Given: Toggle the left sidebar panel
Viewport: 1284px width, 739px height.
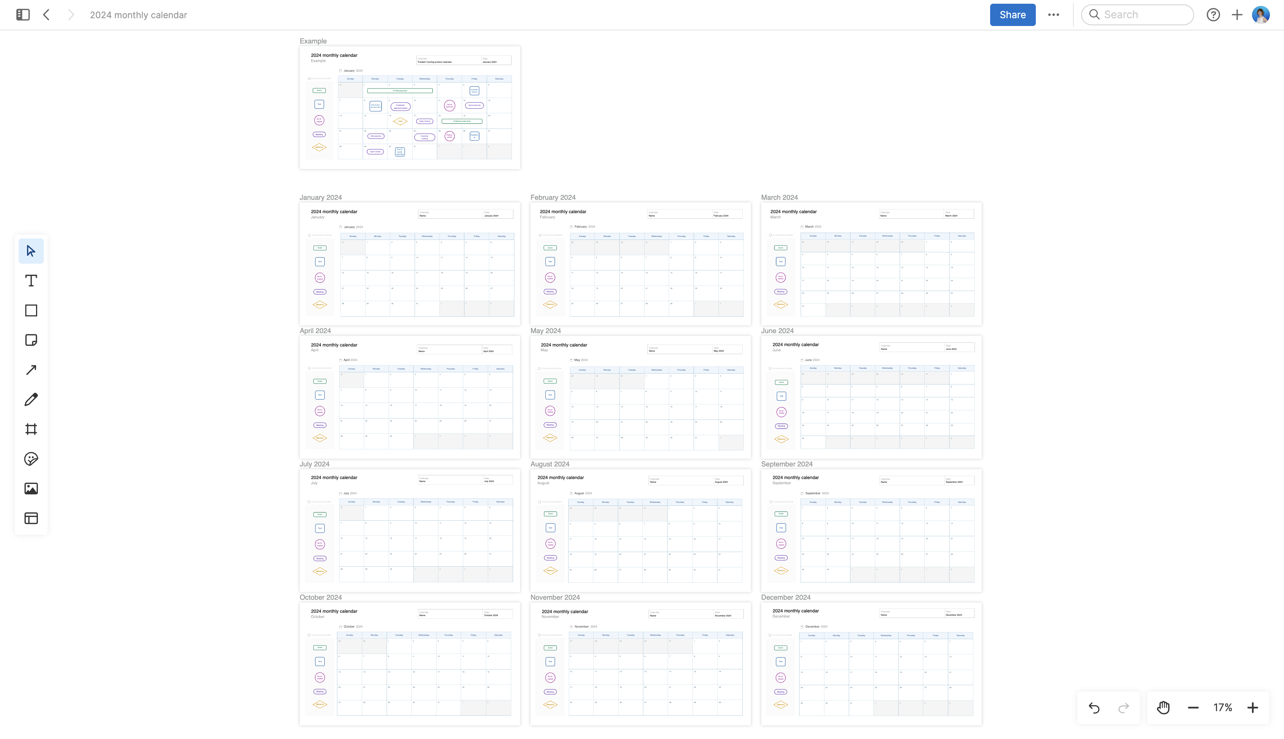Looking at the screenshot, I should coord(23,15).
